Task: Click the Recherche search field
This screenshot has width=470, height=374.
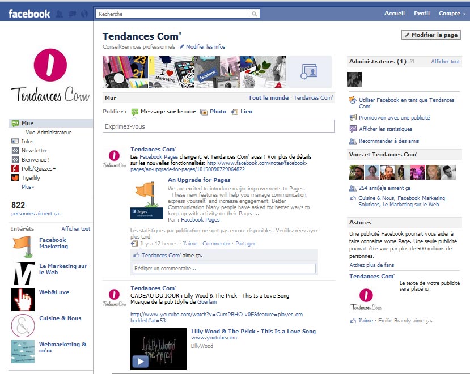Action: pos(172,14)
